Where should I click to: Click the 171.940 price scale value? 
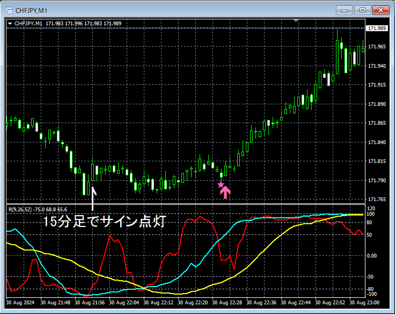pos(377,66)
